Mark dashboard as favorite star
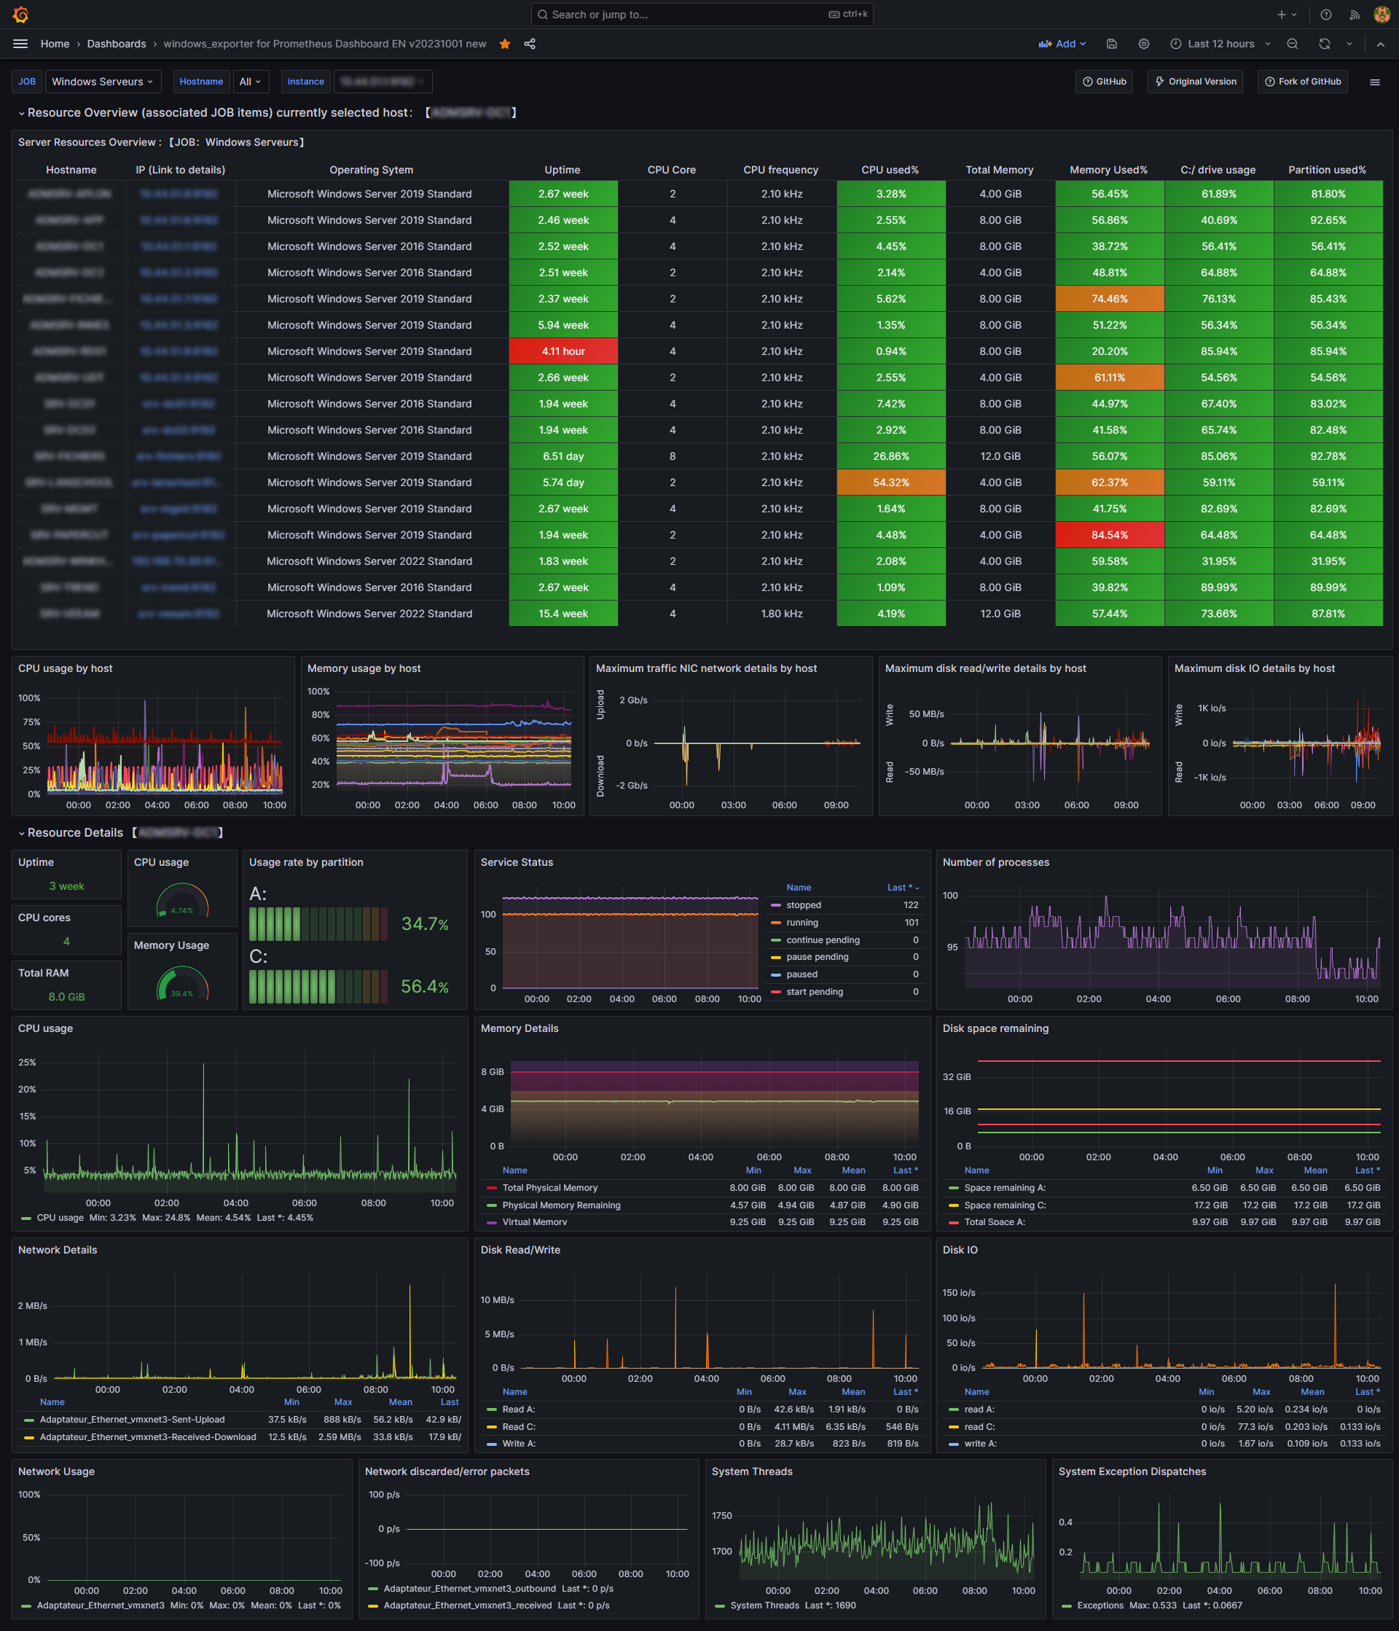 coord(505,44)
